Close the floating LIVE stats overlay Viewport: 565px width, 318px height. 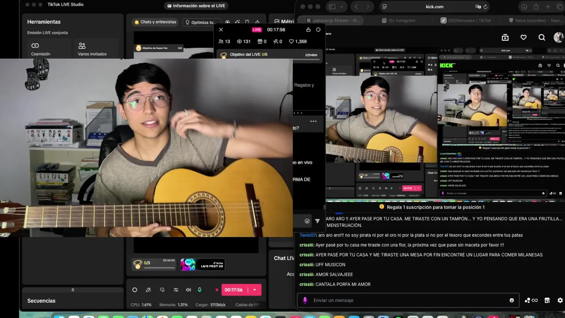221,30
